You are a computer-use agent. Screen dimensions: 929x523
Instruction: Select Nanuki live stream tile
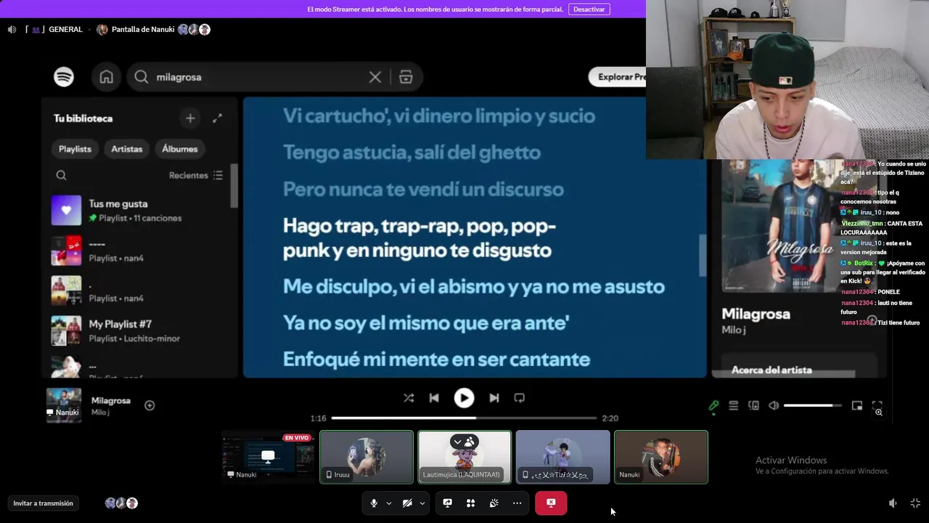[269, 457]
